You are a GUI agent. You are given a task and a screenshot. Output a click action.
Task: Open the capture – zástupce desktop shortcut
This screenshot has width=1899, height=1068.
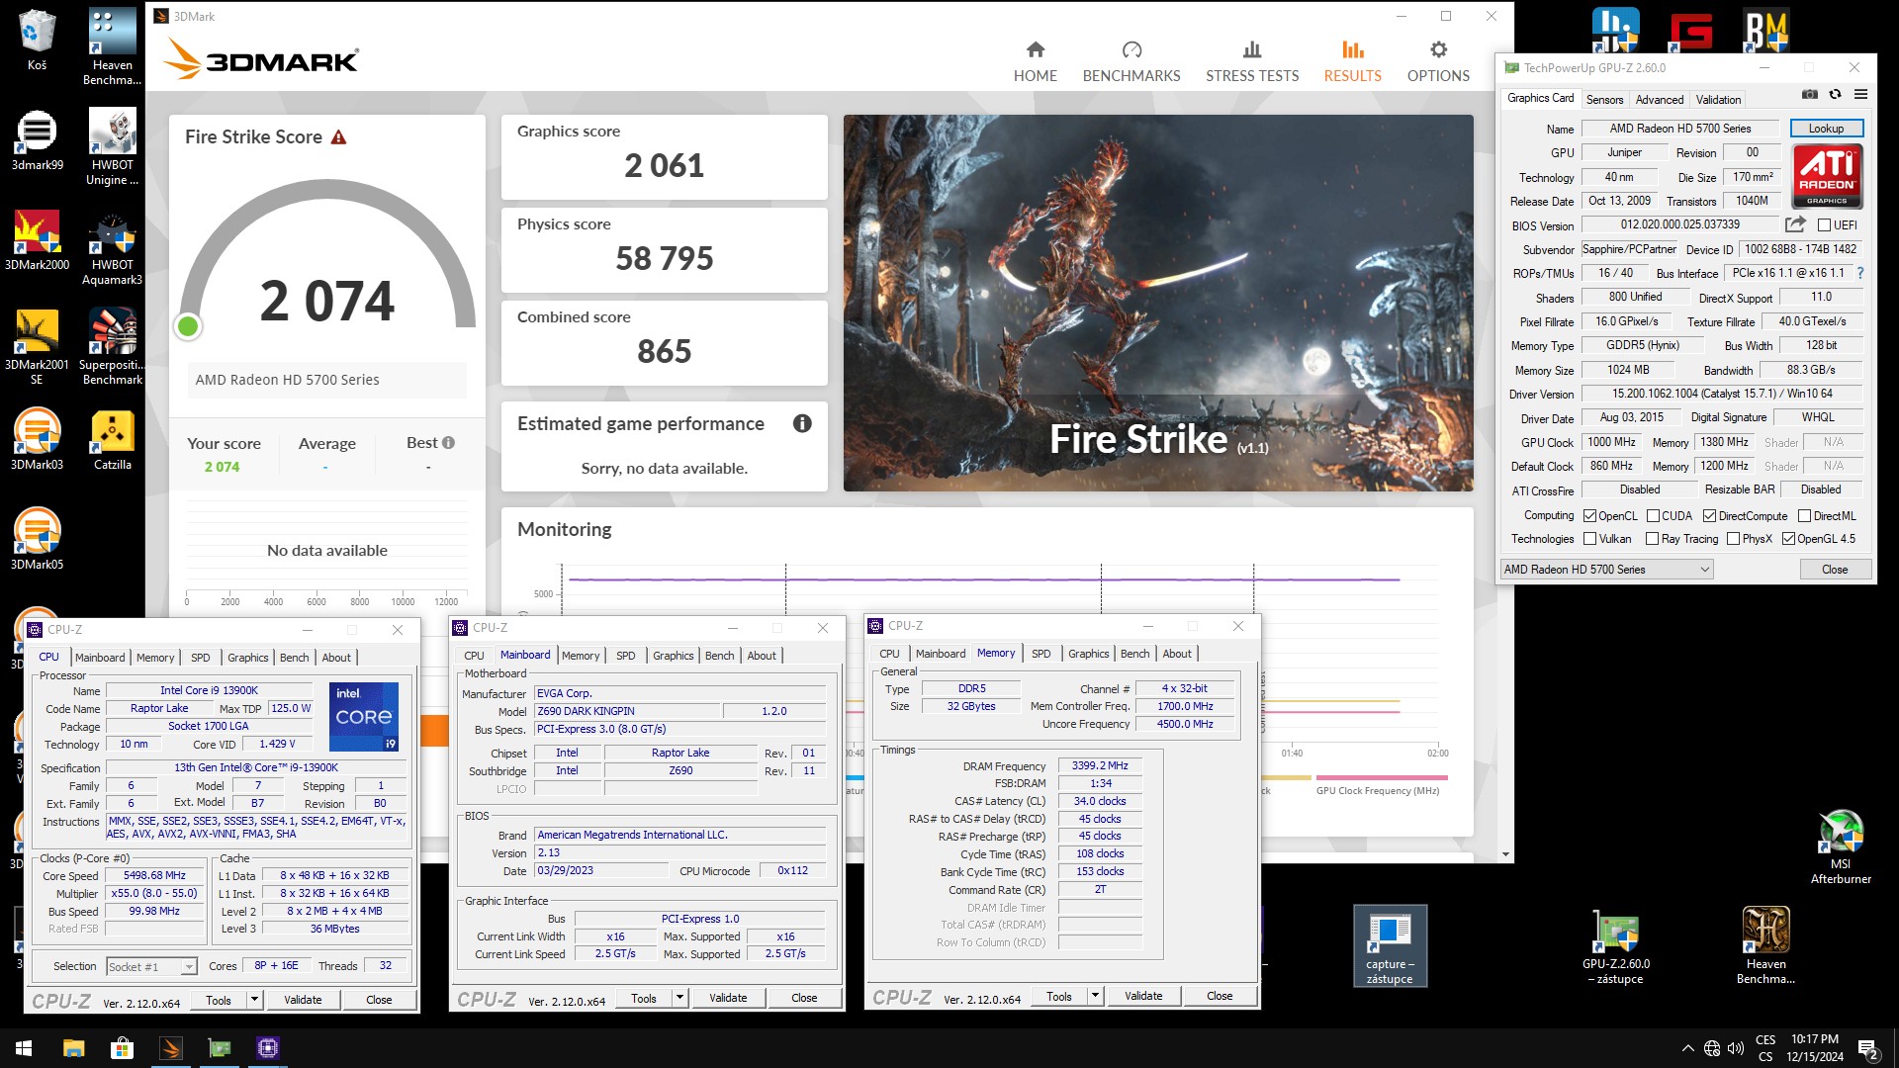click(x=1390, y=946)
